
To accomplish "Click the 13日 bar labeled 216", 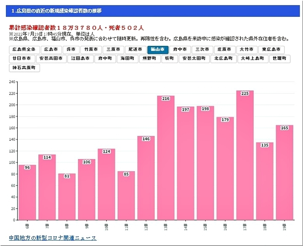I will pos(166,158).
